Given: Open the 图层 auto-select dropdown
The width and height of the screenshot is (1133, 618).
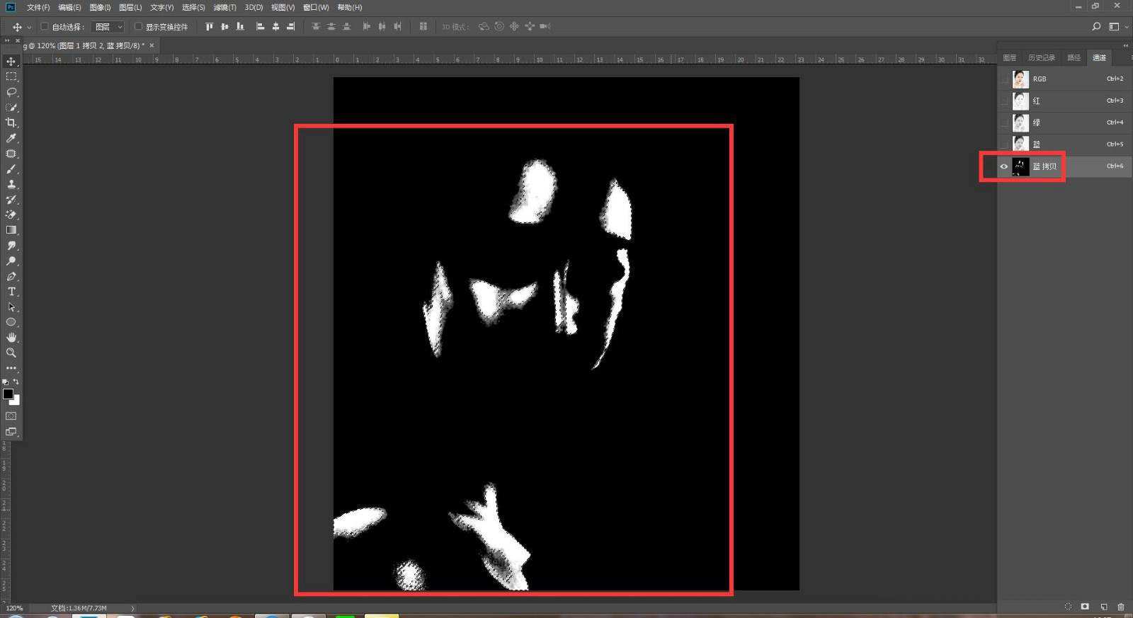Looking at the screenshot, I should (x=109, y=27).
